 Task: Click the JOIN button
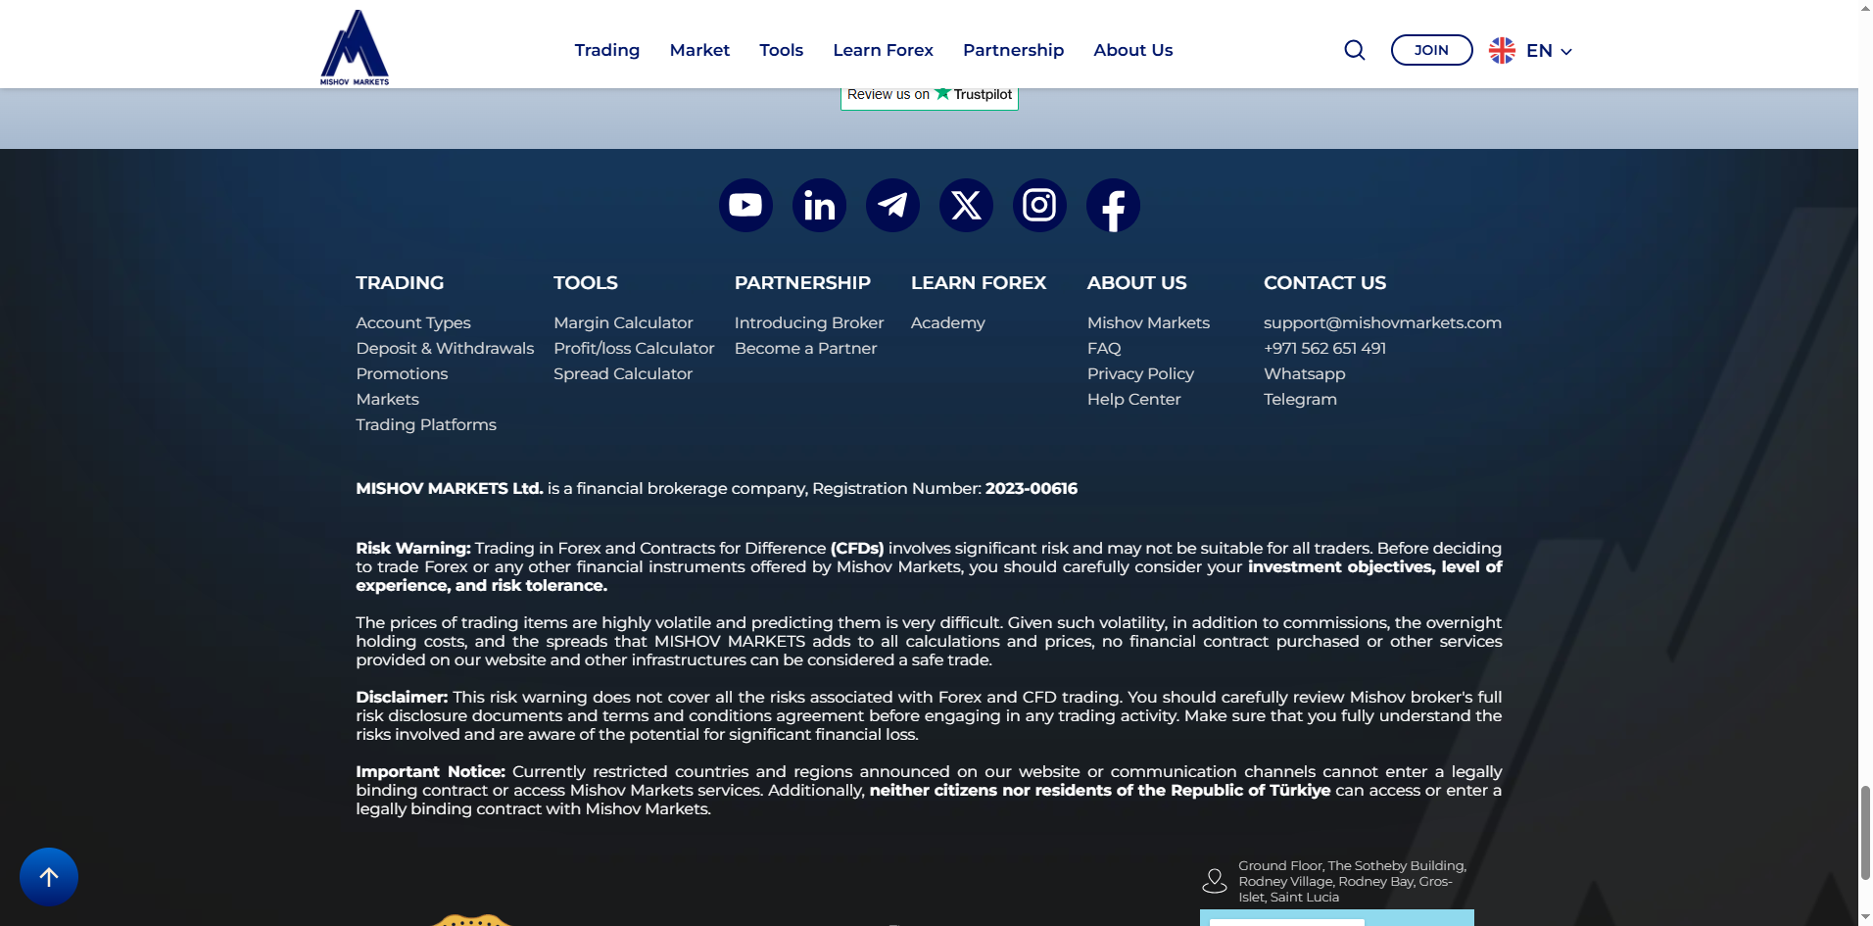pos(1431,50)
